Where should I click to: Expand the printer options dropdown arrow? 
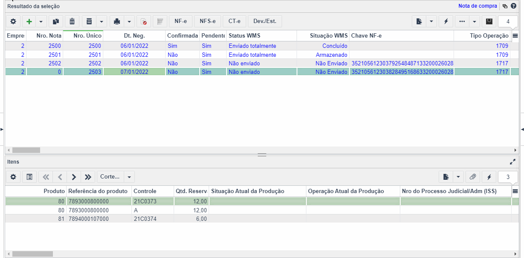(x=129, y=21)
